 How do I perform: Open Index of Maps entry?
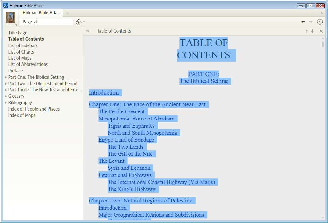21,115
